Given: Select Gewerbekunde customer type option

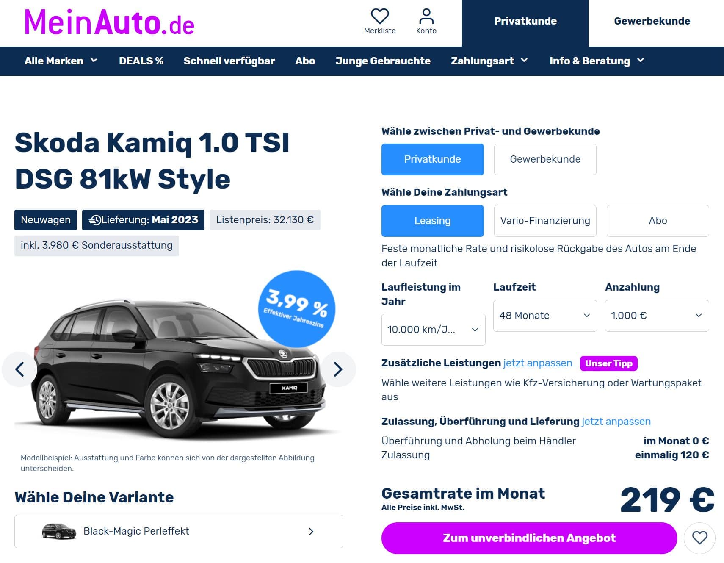Looking at the screenshot, I should (545, 159).
